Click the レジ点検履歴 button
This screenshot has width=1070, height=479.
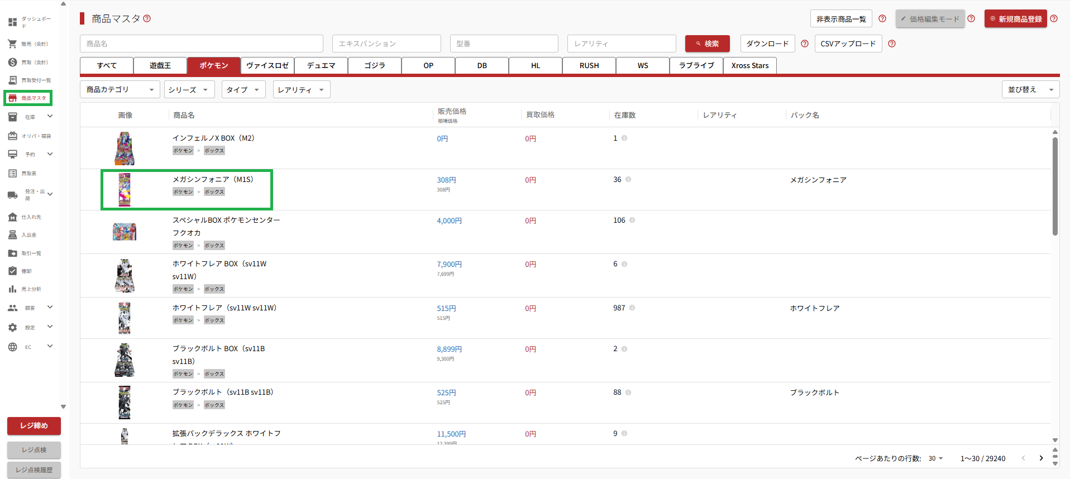(x=34, y=470)
